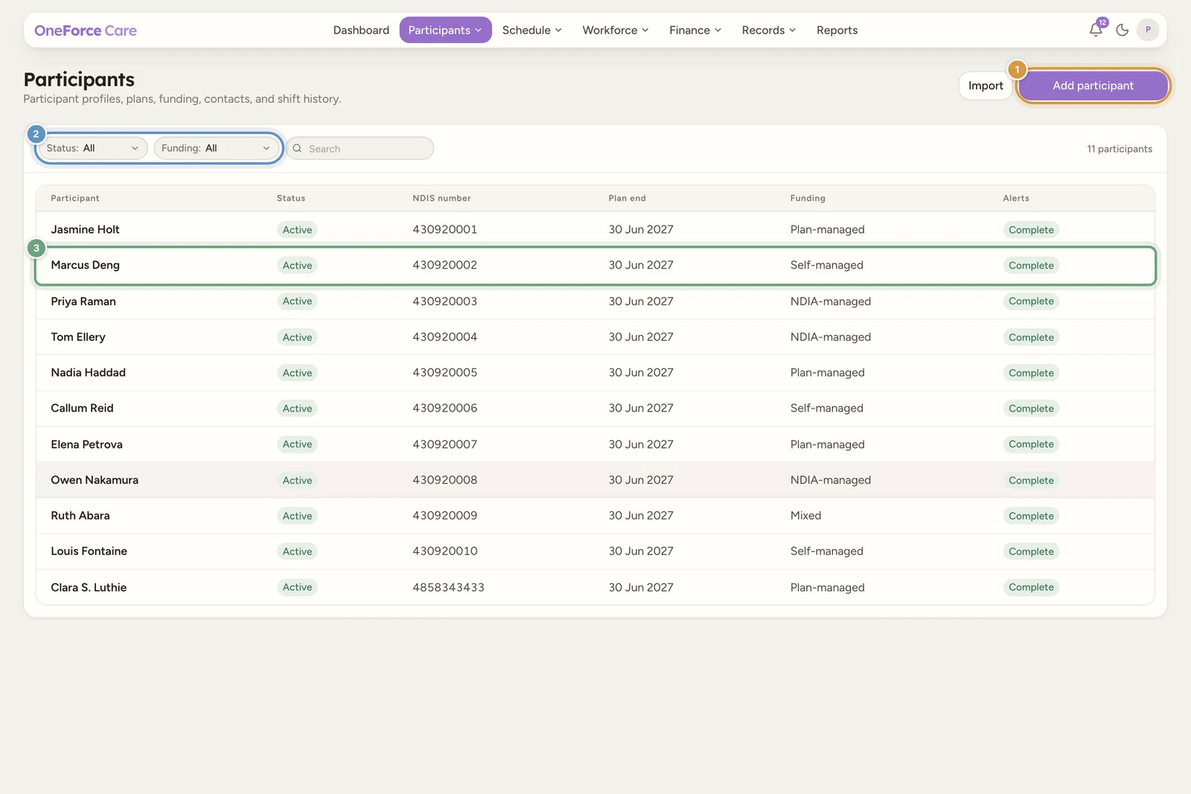The image size is (1191, 794).
Task: Toggle dark mode moon icon
Action: click(1123, 30)
